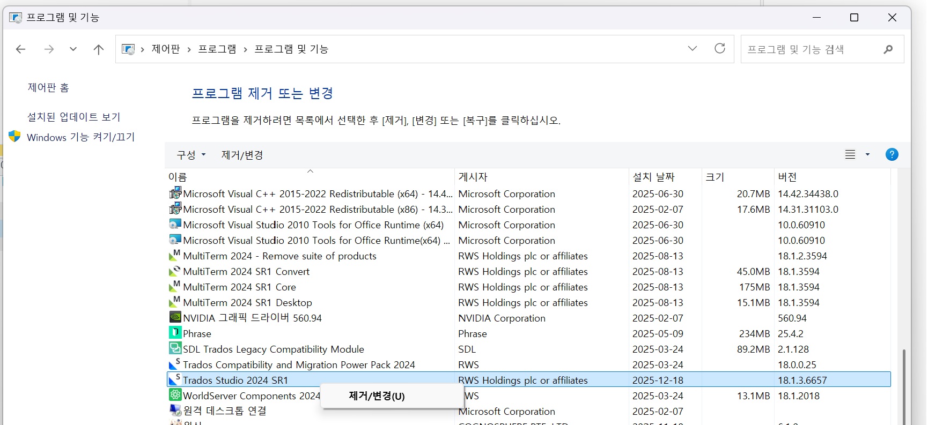Viewport: 928px width, 425px height.
Task: Open the view options dropdown arrow
Action: pos(867,155)
